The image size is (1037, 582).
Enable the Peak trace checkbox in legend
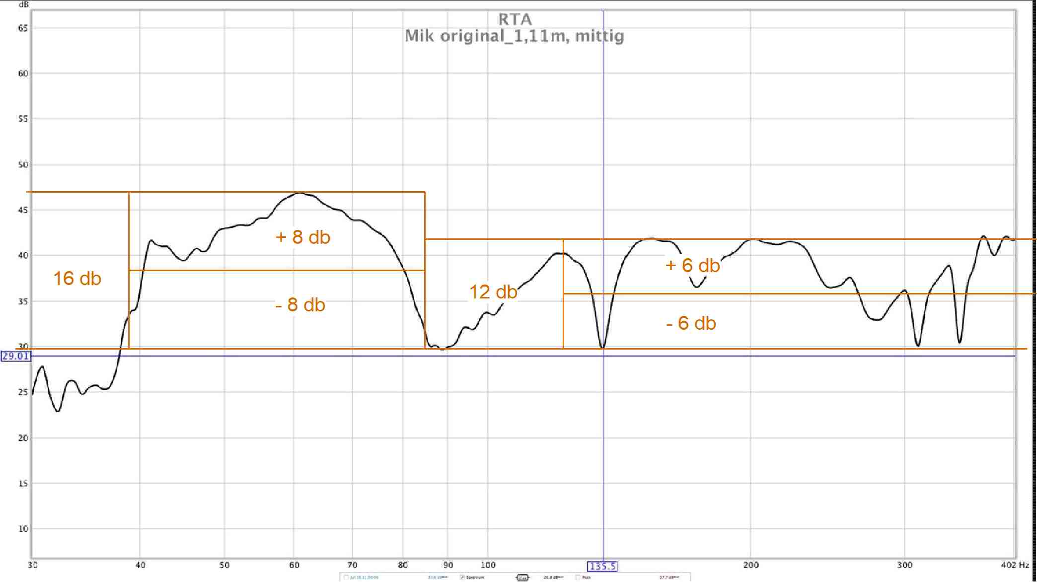pyautogui.click(x=578, y=578)
